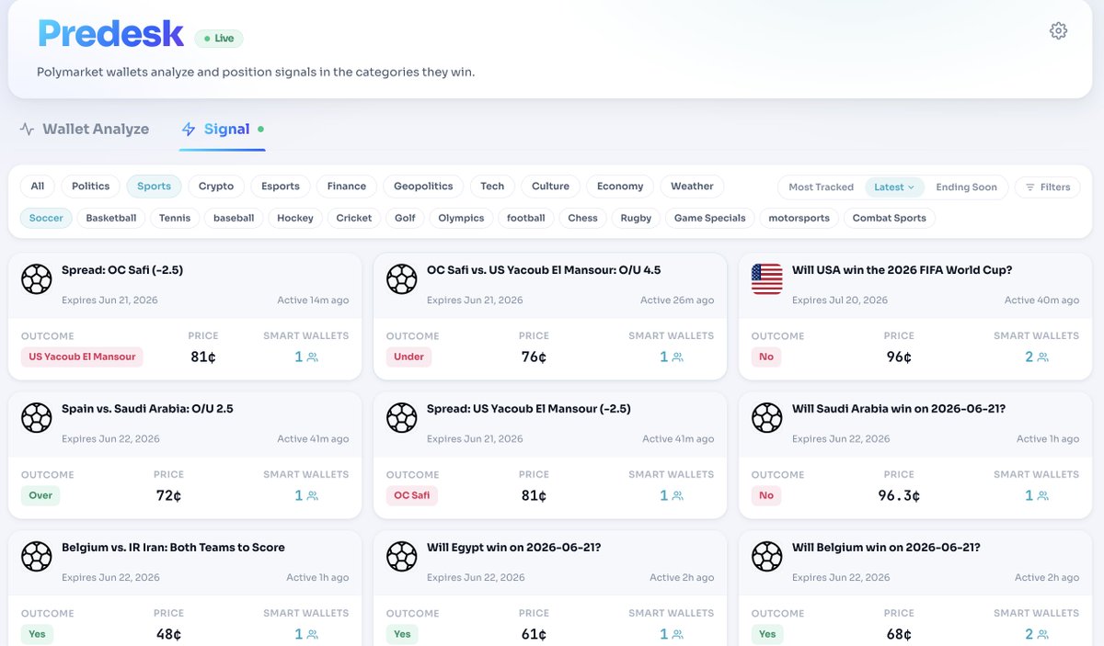Open 'Spain vs. Saudi Arabia: O/U 2.5' title
Viewport: 1104px width, 646px height.
[147, 409]
